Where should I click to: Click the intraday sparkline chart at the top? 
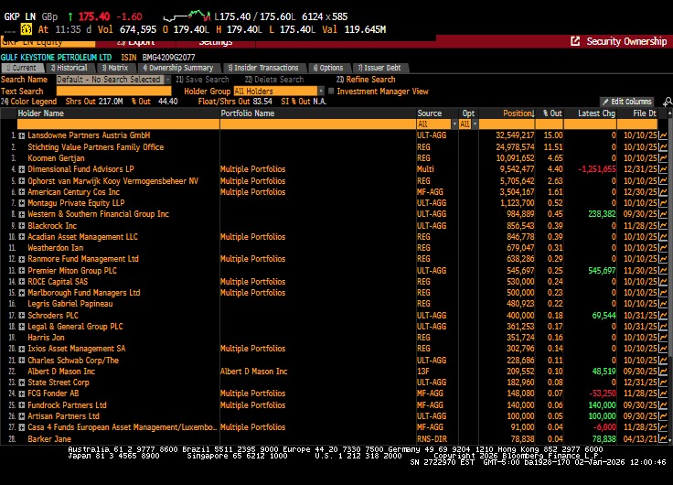click(187, 16)
